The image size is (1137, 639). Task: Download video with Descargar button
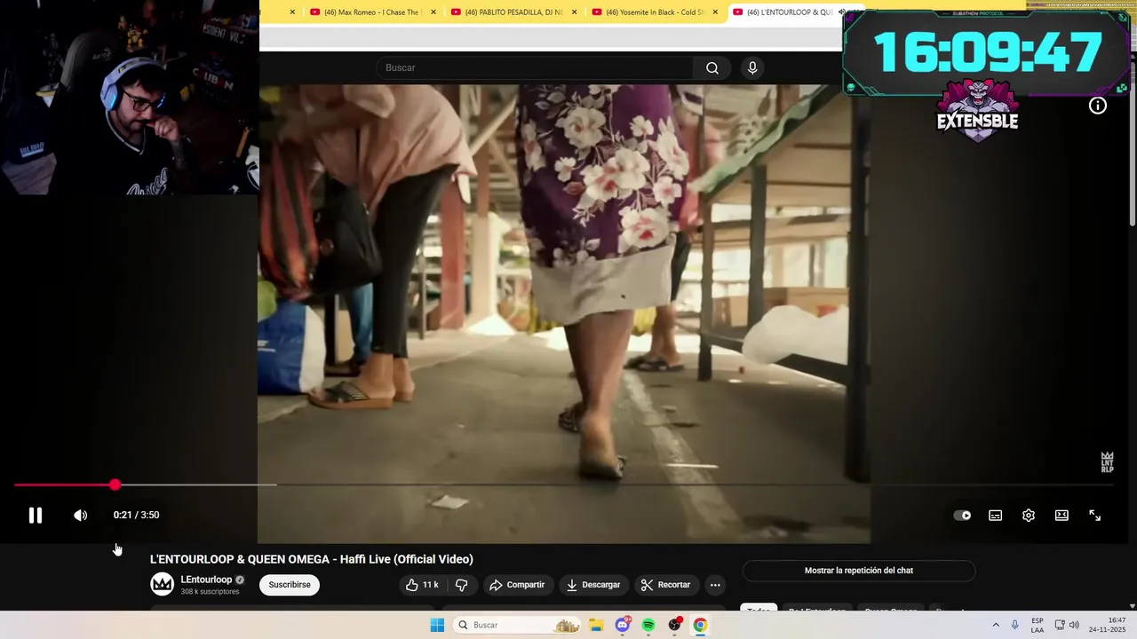593,585
